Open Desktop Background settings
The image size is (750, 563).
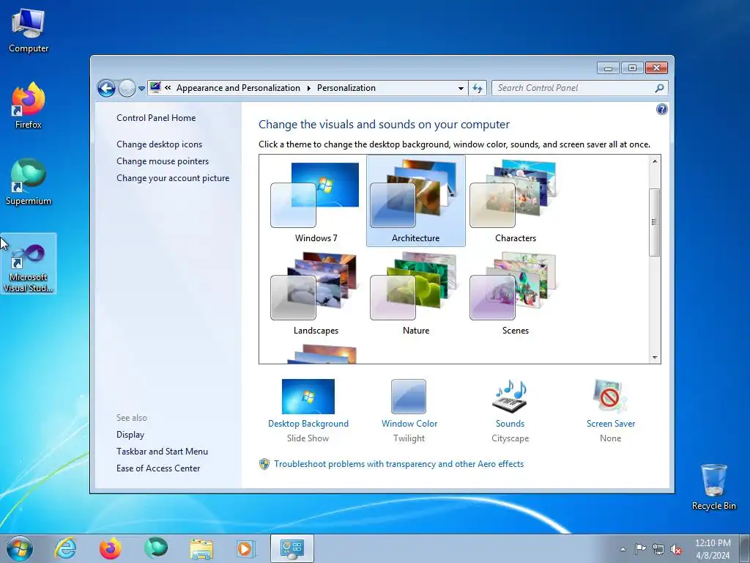(x=308, y=411)
